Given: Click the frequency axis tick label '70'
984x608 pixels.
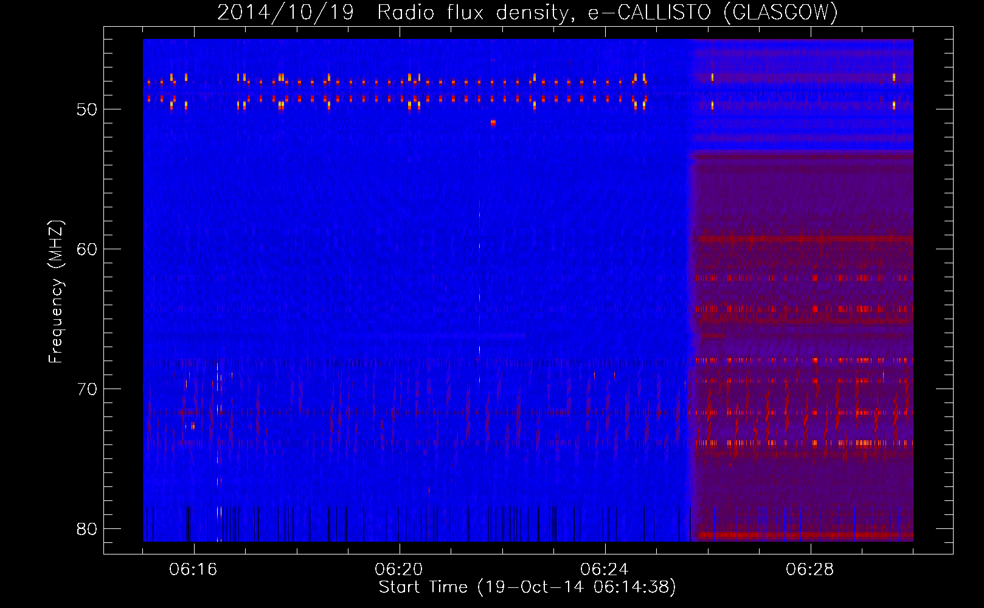Looking at the screenshot, I should pyautogui.click(x=87, y=389).
